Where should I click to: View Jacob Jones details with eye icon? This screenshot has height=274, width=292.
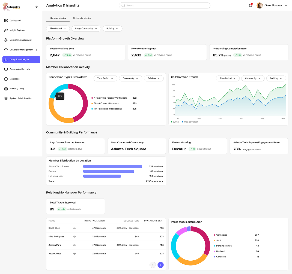(x=75, y=254)
